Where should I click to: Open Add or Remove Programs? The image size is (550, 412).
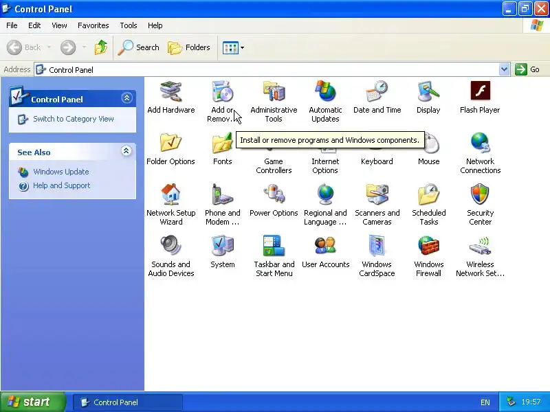(x=222, y=102)
